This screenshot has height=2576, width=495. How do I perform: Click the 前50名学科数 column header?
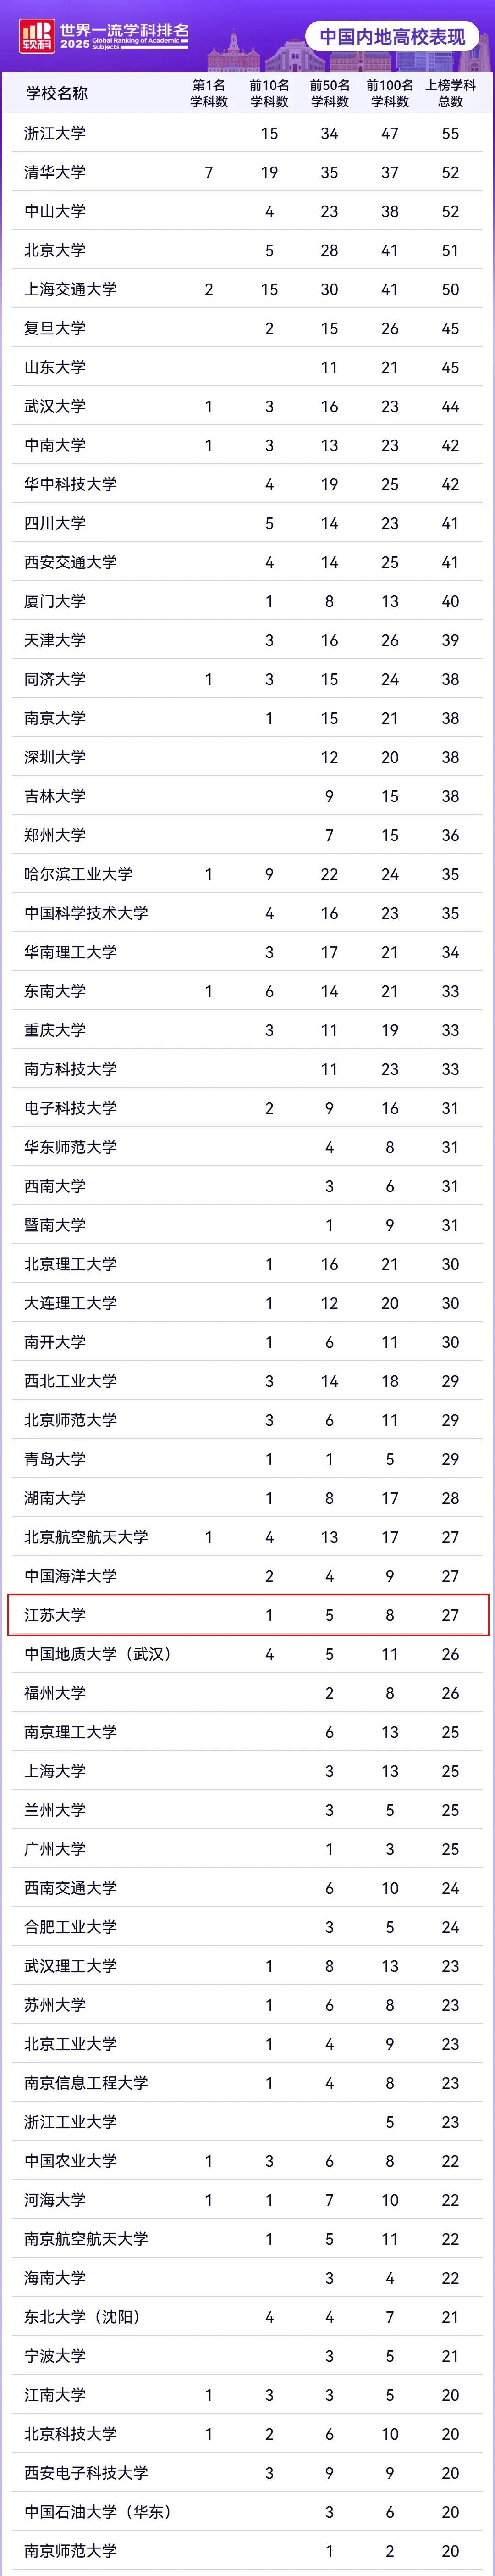tap(329, 94)
